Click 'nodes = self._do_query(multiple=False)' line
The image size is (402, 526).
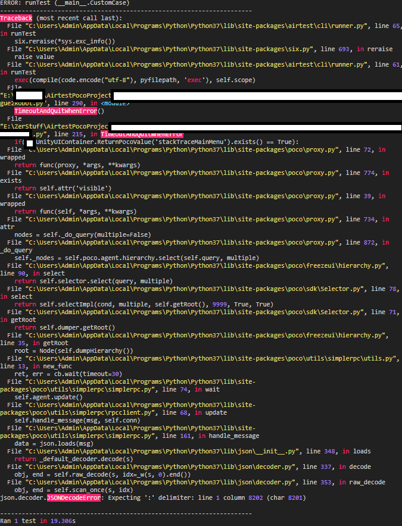[x=83, y=234]
